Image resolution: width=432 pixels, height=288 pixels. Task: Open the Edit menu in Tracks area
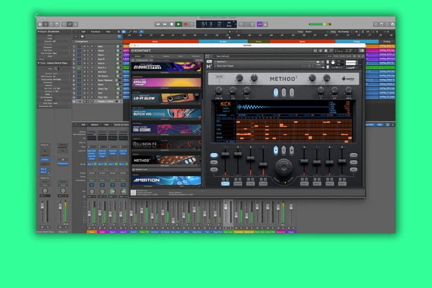pos(84,32)
